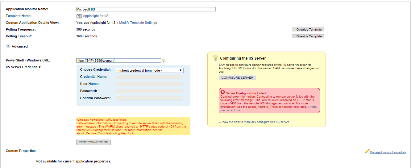Focus the PowerShell Windows URL field
The width and height of the screenshot is (411, 168).
pyautogui.click(x=119, y=61)
